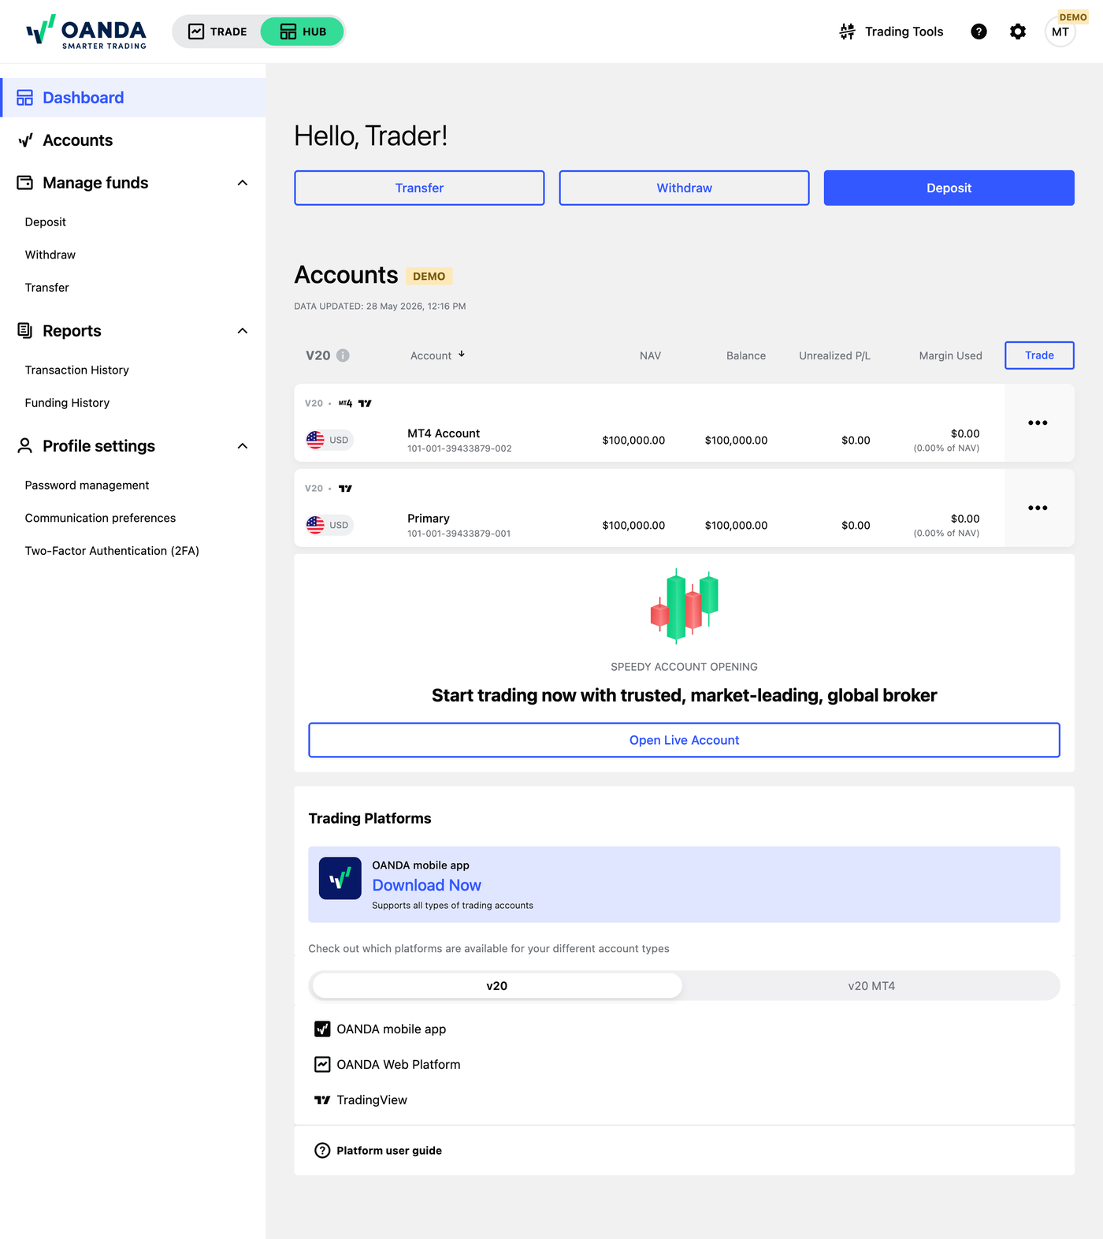The image size is (1103, 1239).
Task: Collapse the Reports section
Action: click(243, 331)
